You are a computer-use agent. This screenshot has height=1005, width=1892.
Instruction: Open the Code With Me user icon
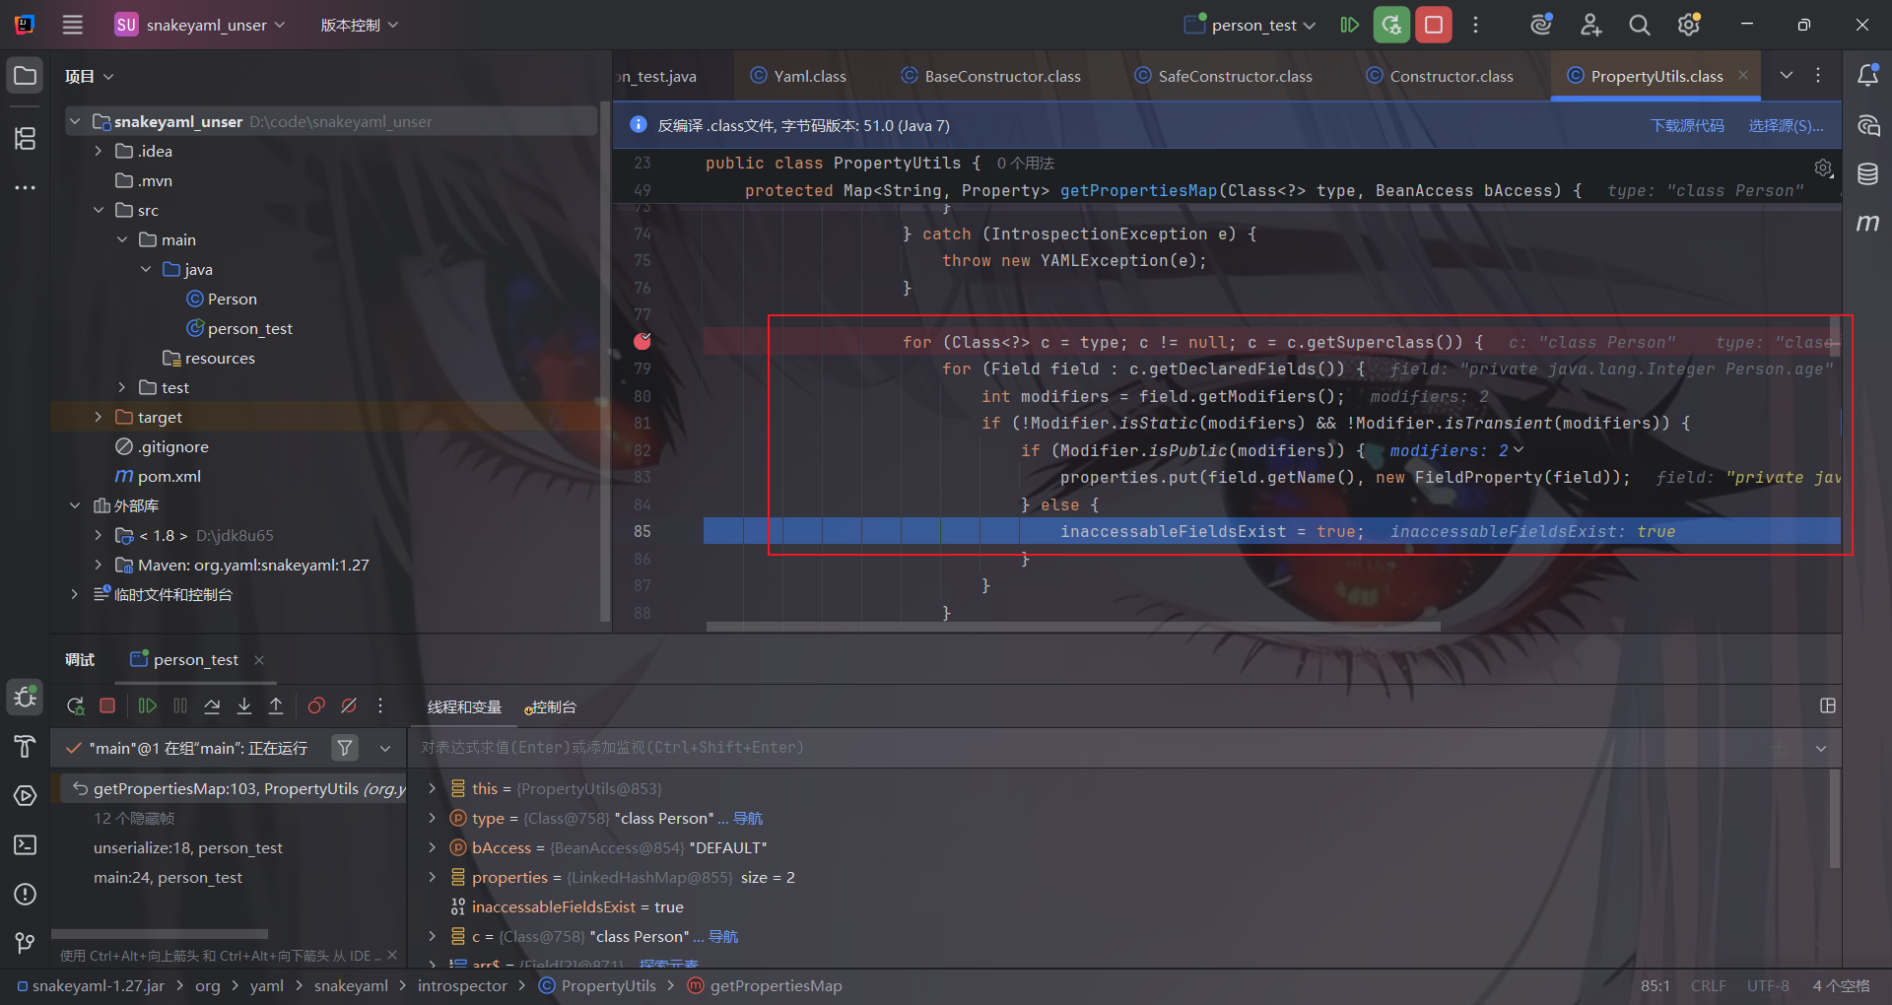[x=1590, y=25]
